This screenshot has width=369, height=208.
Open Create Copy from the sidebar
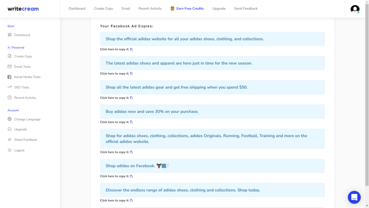(23, 56)
